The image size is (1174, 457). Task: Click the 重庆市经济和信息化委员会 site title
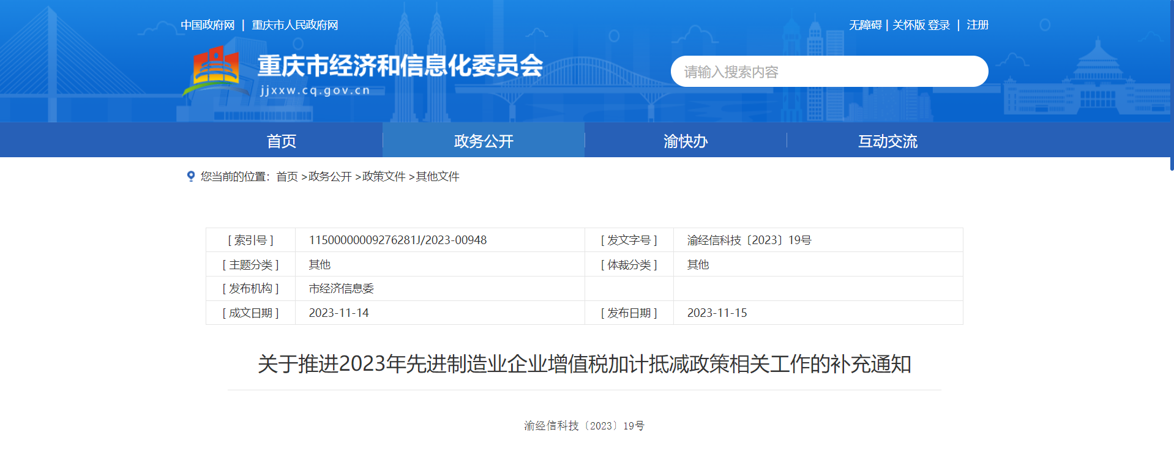(400, 66)
